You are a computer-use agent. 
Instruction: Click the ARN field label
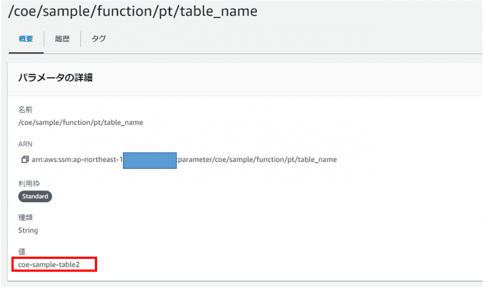tap(25, 144)
